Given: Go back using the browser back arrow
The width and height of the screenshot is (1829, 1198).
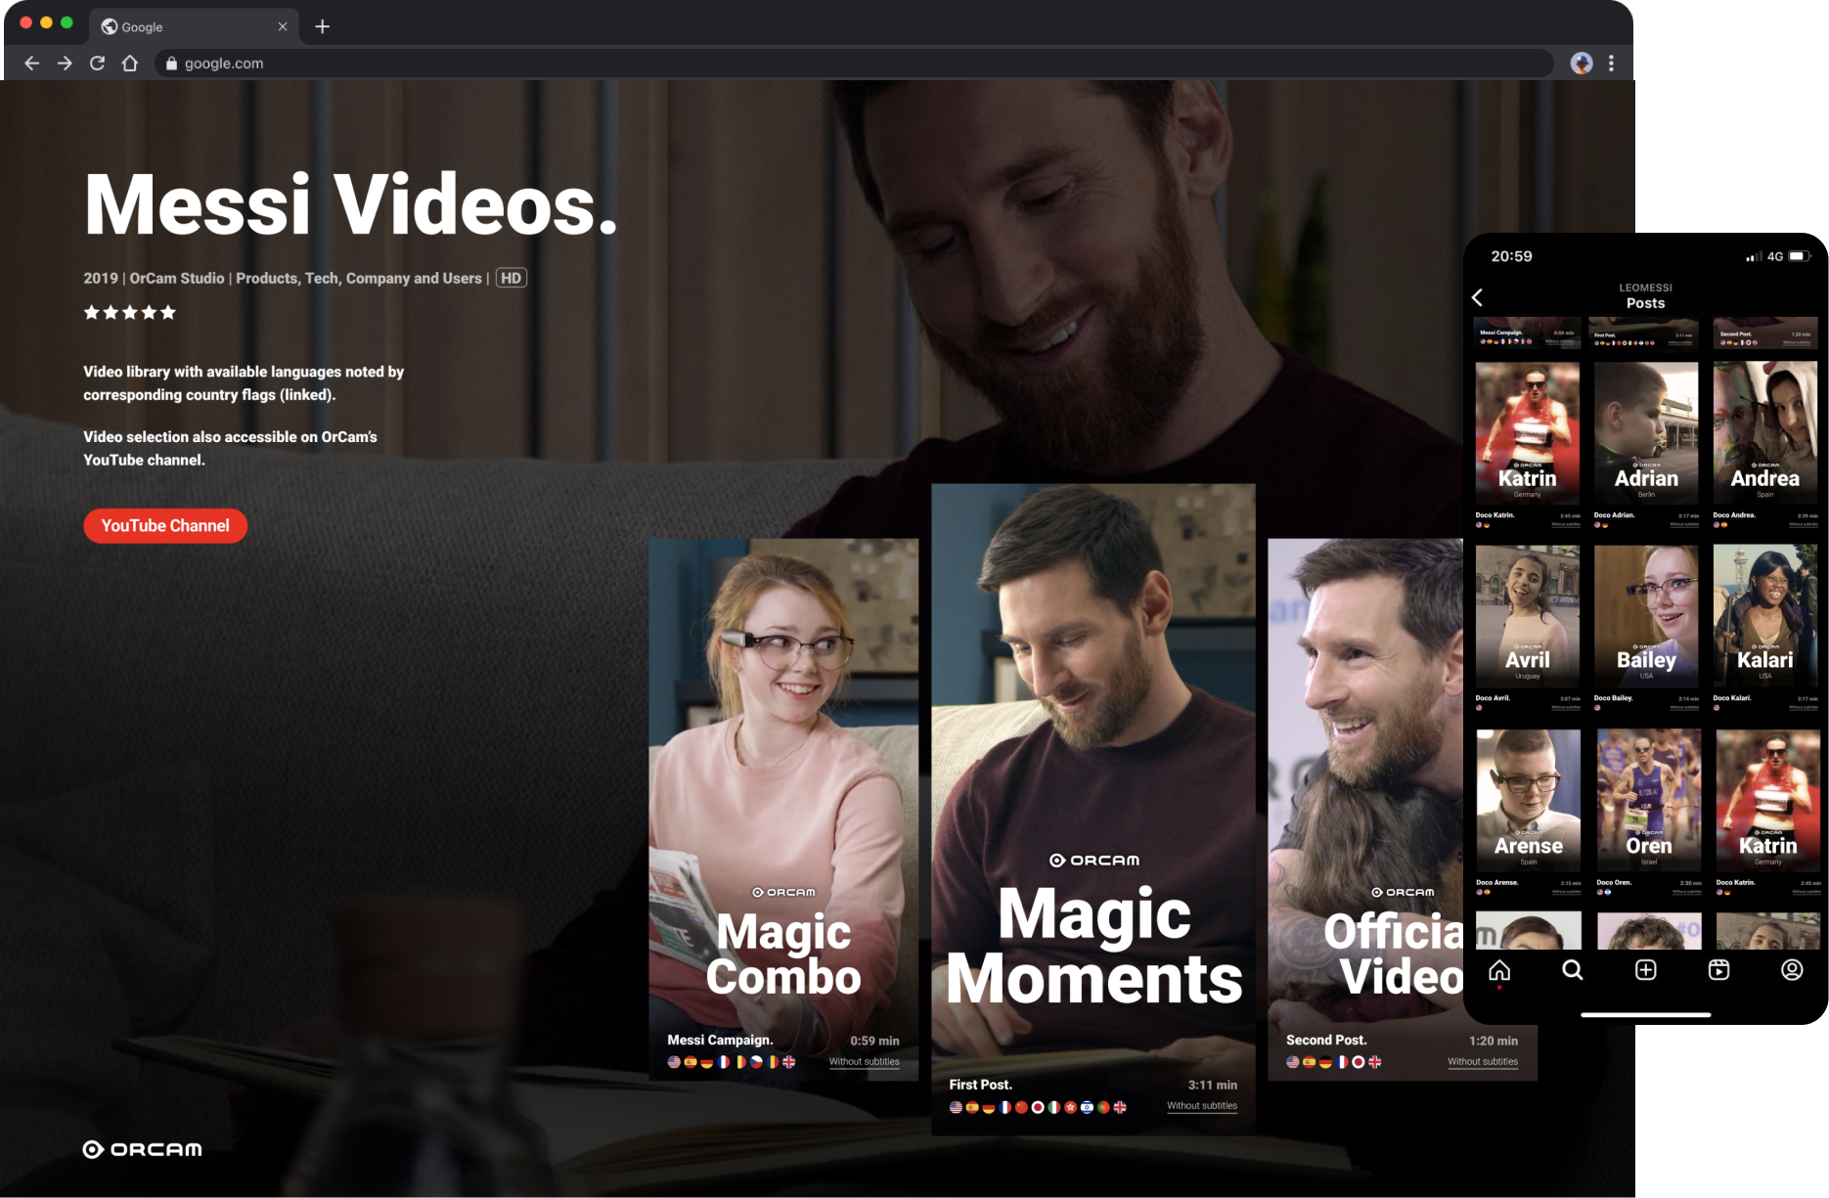Looking at the screenshot, I should click(x=31, y=64).
